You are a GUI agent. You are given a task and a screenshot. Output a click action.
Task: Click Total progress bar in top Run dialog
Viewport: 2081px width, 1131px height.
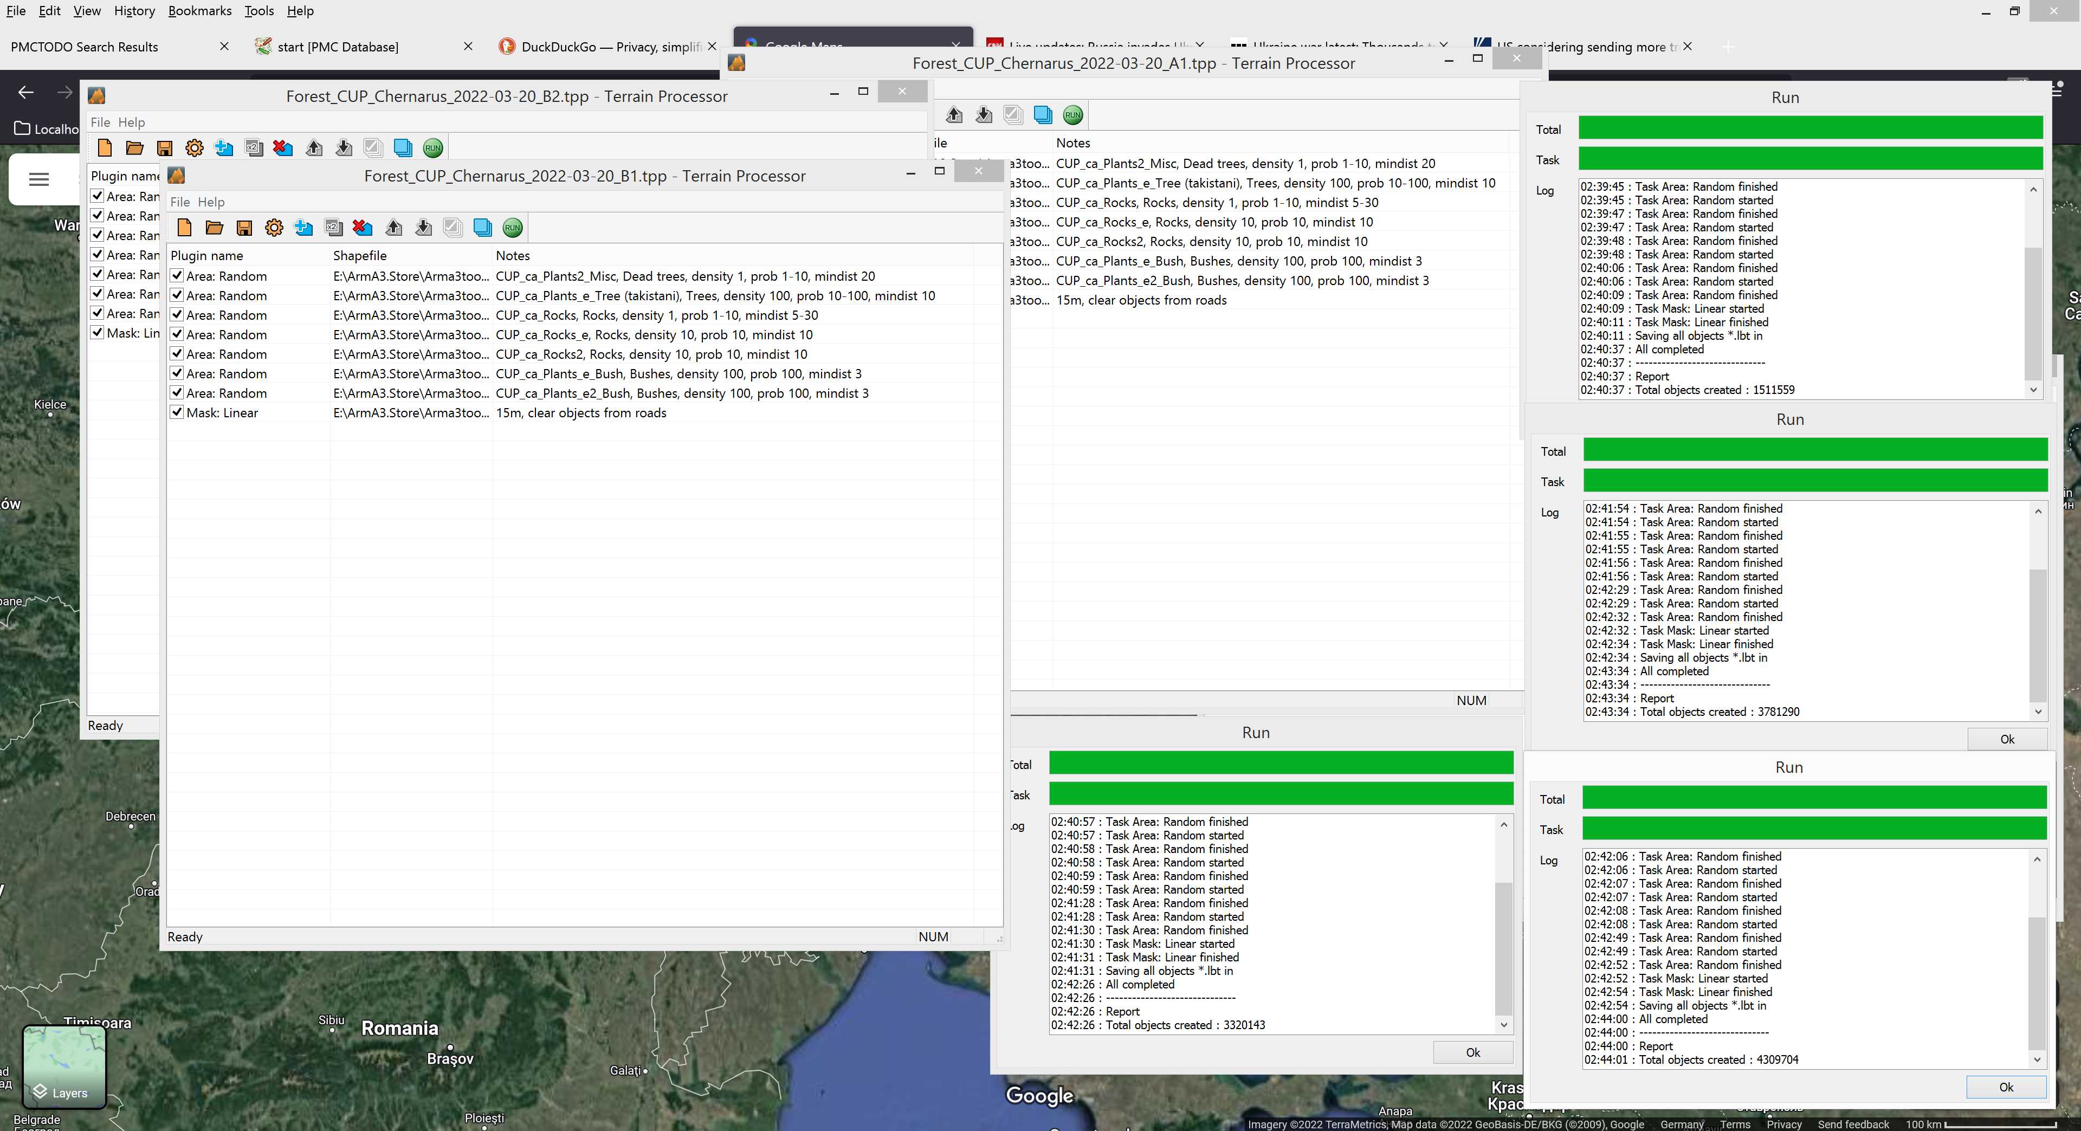click(1811, 128)
